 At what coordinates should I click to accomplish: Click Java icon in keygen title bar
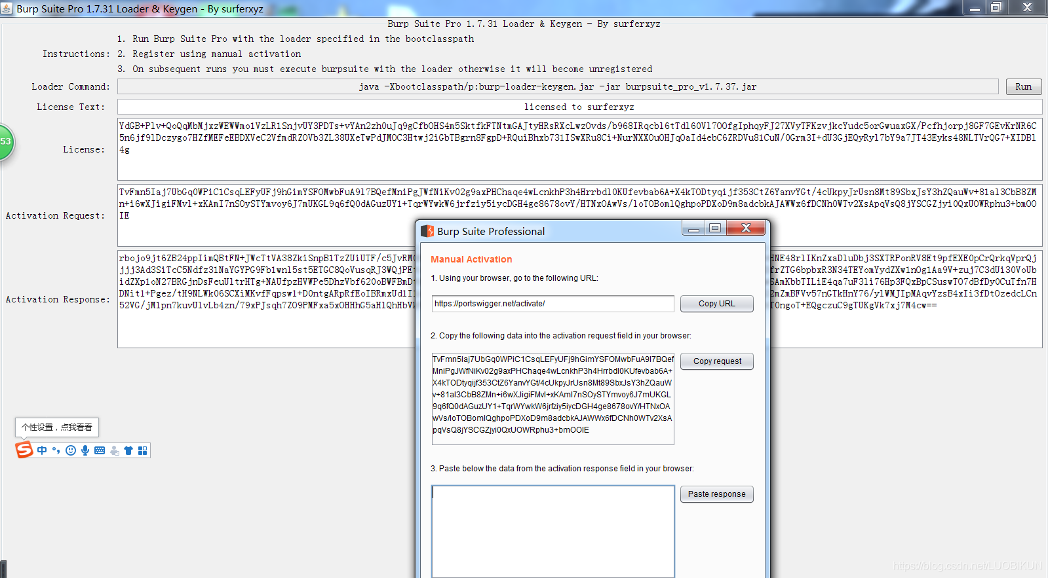(x=7, y=9)
